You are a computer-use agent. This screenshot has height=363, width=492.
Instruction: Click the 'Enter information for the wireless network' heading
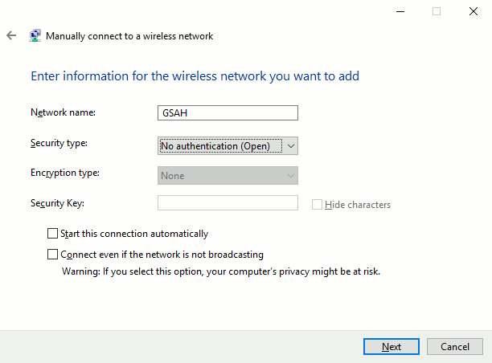tap(195, 76)
